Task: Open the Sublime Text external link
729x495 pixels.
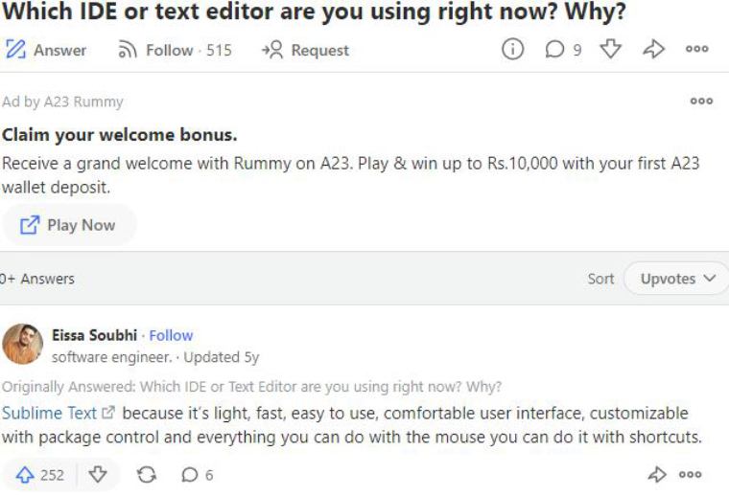Action: (59, 413)
